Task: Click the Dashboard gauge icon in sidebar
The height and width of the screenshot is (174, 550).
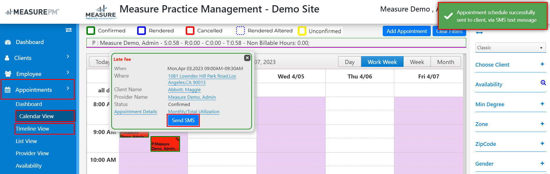Action: (8, 42)
